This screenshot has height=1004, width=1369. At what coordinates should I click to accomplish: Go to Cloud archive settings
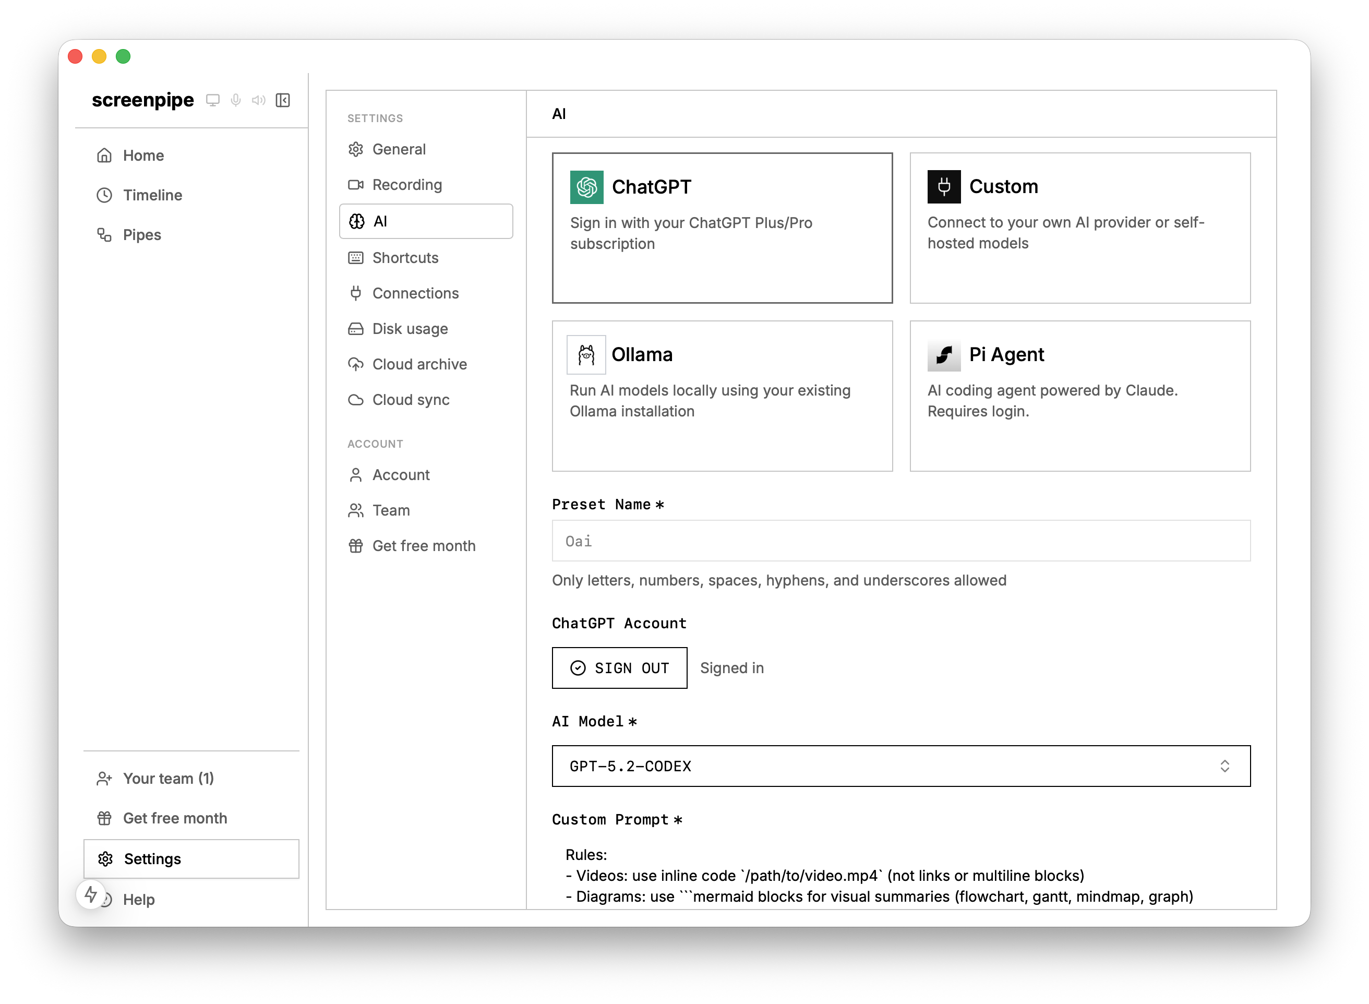point(419,364)
